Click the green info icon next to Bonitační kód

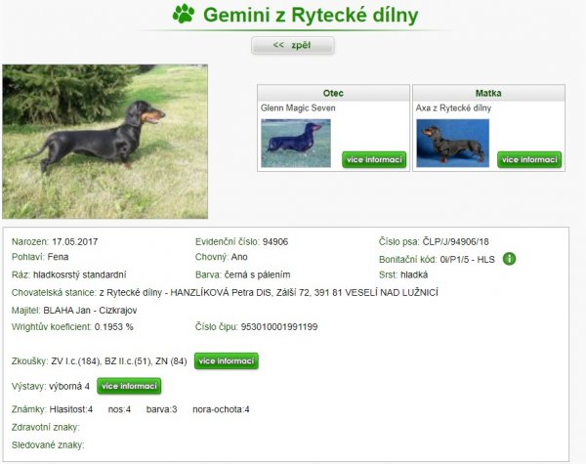(x=509, y=259)
